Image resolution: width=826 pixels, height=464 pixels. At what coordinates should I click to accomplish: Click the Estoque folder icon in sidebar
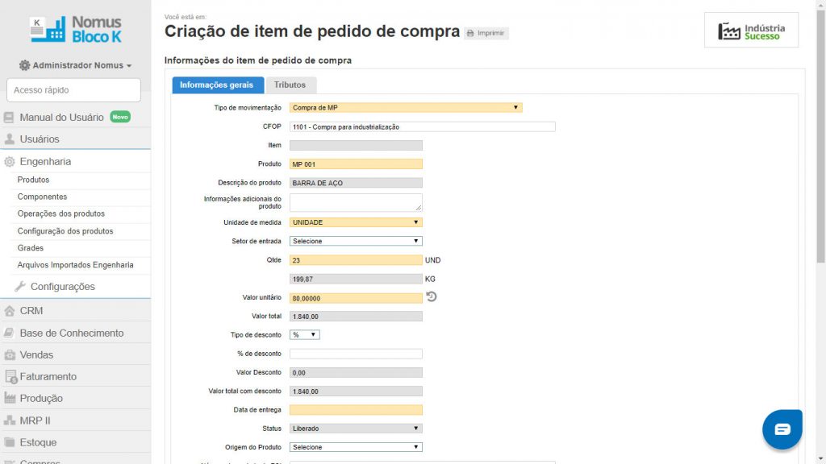(x=10, y=442)
